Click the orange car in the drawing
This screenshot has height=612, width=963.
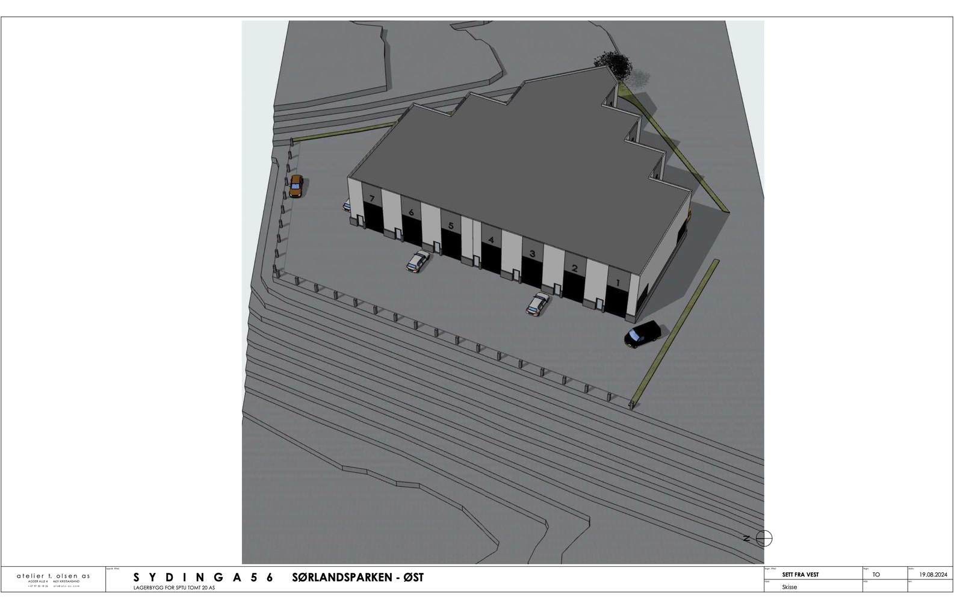(x=296, y=187)
